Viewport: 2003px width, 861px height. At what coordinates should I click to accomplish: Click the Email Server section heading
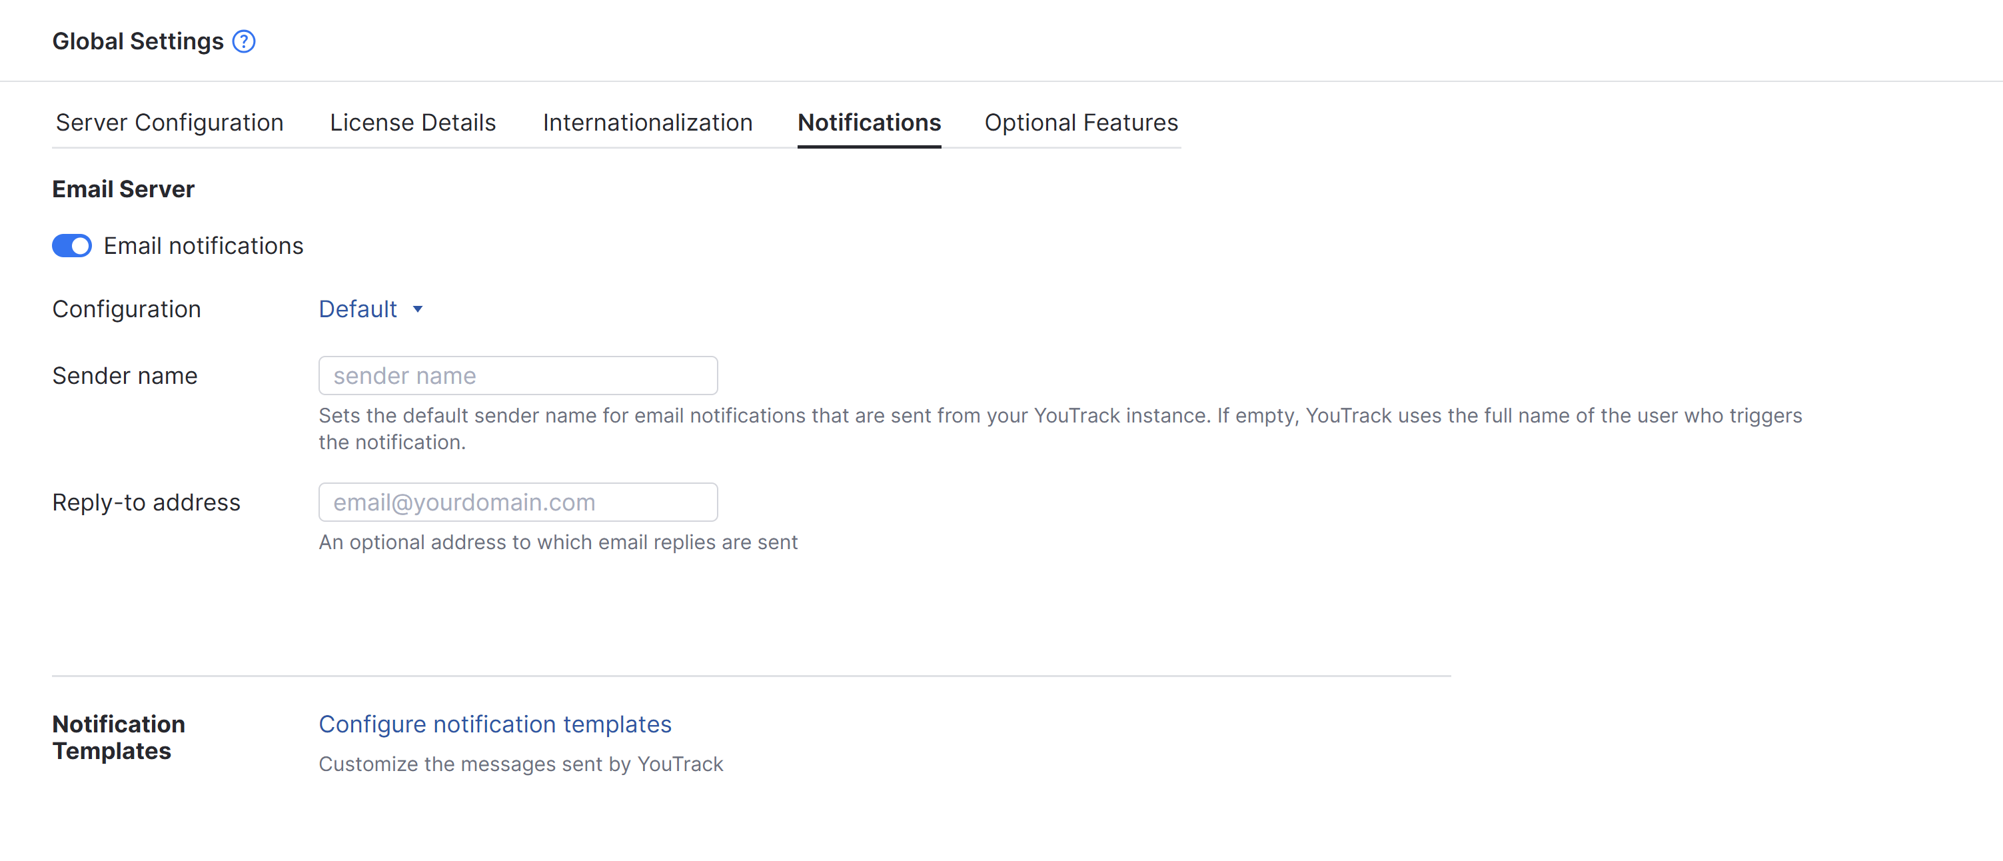(x=123, y=188)
